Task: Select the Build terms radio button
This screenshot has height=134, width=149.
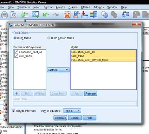Action: pos(15,38)
